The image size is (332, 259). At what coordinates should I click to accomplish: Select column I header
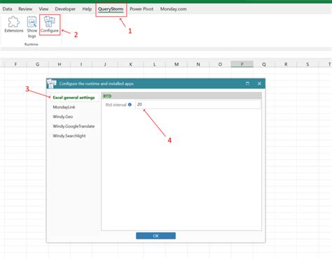coord(81,64)
